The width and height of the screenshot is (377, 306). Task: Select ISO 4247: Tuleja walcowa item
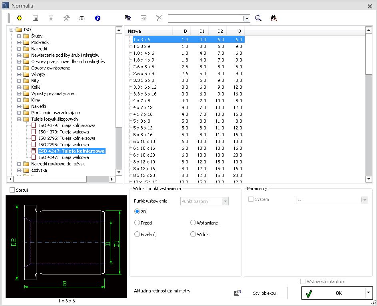point(64,157)
